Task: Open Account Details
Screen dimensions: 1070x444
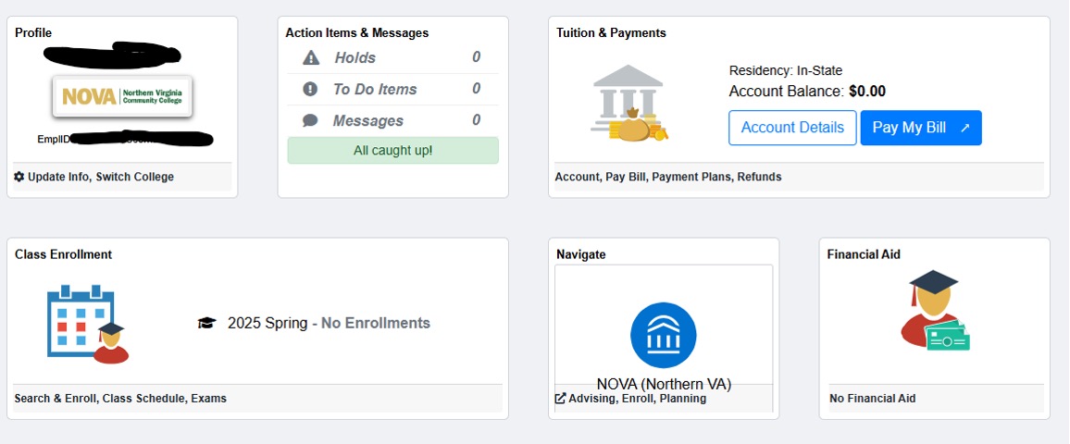Action: point(792,128)
